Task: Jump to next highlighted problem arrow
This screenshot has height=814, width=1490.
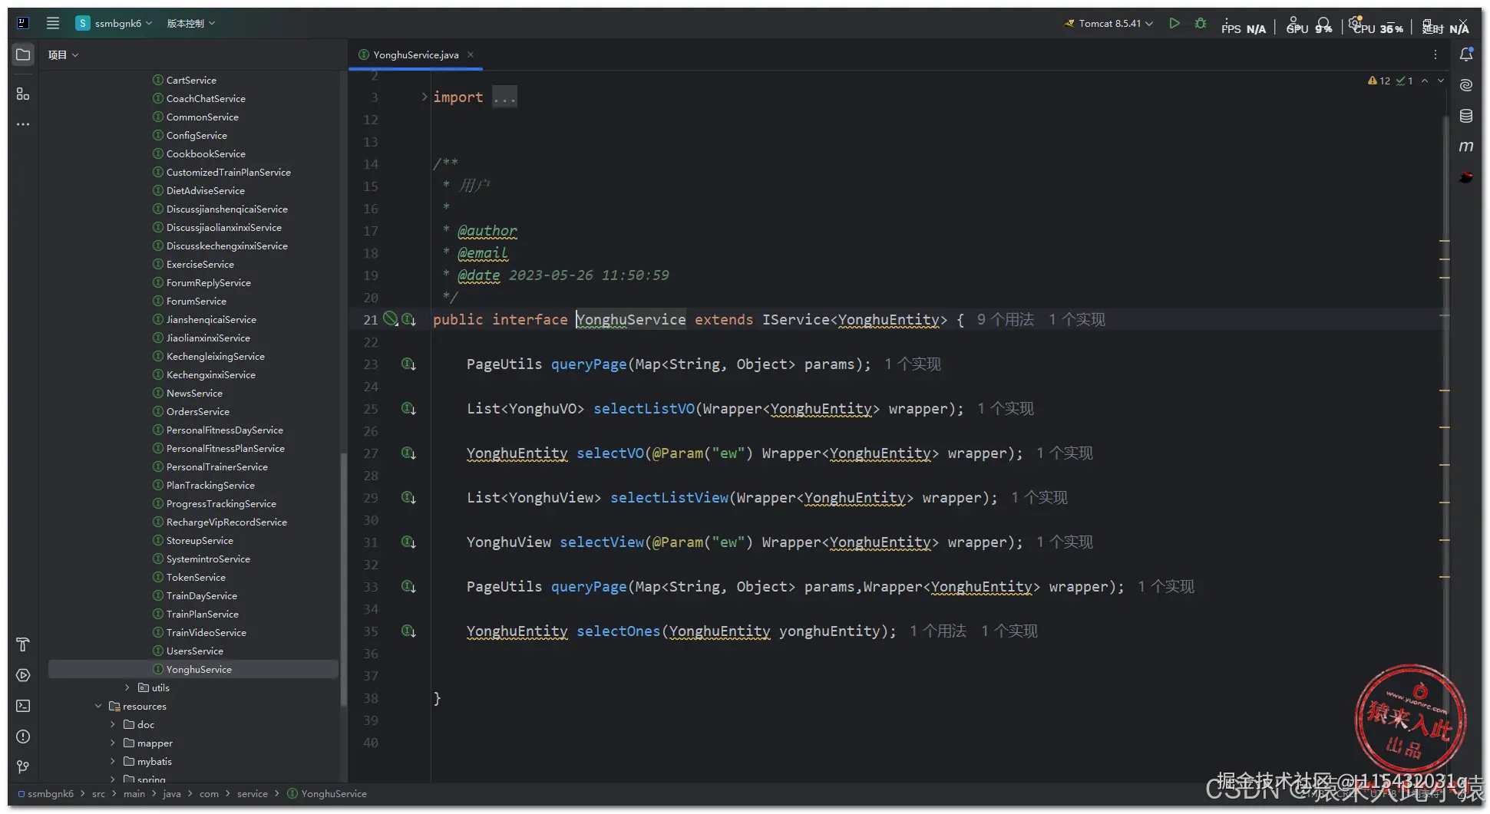Action: (x=1441, y=81)
